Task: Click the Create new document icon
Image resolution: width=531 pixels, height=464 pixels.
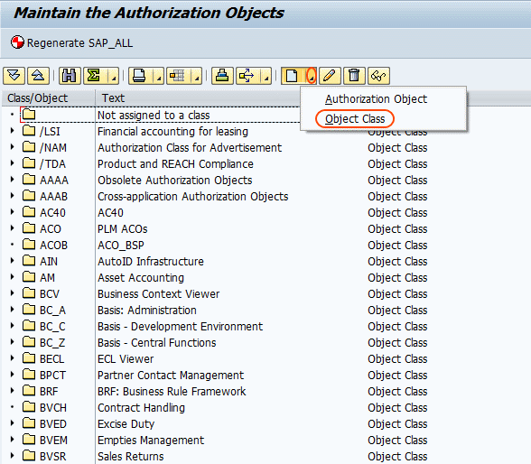Action: pyautogui.click(x=293, y=75)
